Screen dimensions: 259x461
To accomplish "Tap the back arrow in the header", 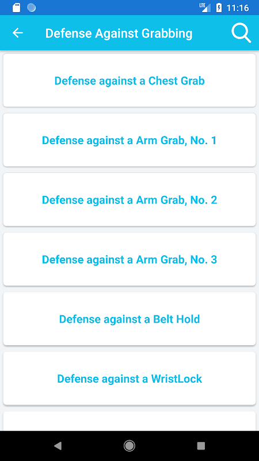I will click(18, 33).
